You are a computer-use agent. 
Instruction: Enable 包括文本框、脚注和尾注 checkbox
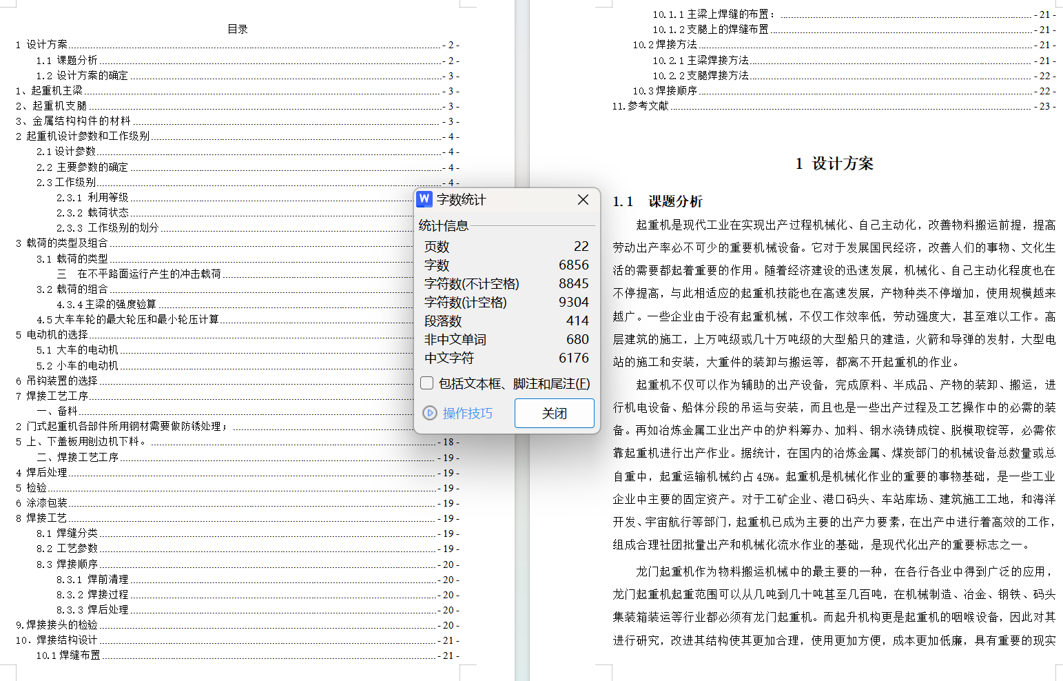[x=427, y=383]
